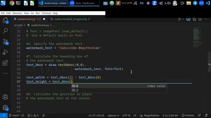Open changes compare icon in editor toolbar

(194, 19)
